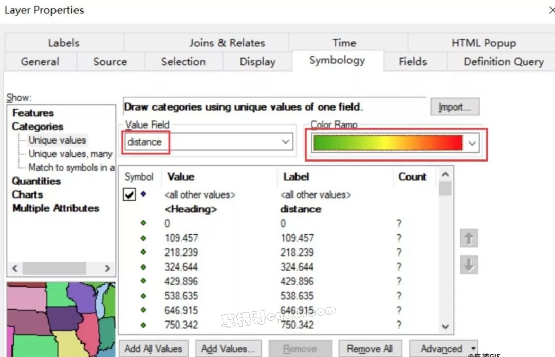This screenshot has width=555, height=357.
Task: Click the symbol for all other values
Action: 143,194
